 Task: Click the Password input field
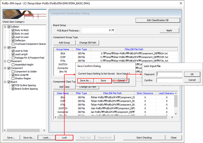click(x=169, y=74)
